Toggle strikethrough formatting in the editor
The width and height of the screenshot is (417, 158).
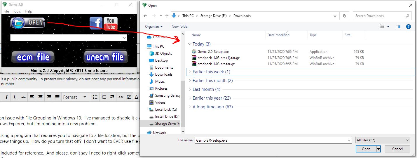point(23,97)
